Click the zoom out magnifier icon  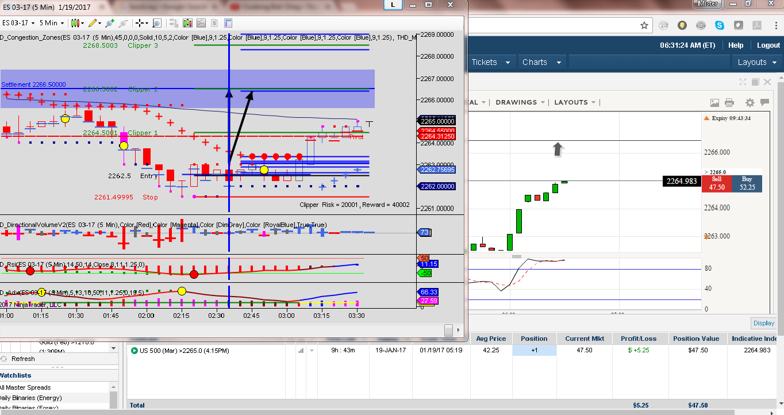click(x=123, y=23)
